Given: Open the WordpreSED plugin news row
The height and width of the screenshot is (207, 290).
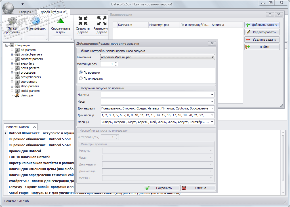Looking at the screenshot, I should pos(41,181).
